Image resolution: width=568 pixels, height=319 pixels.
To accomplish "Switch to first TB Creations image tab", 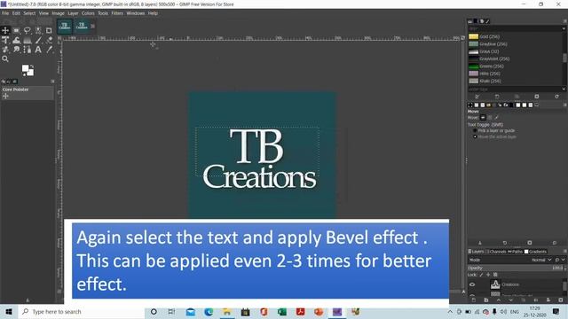I will coord(65,26).
